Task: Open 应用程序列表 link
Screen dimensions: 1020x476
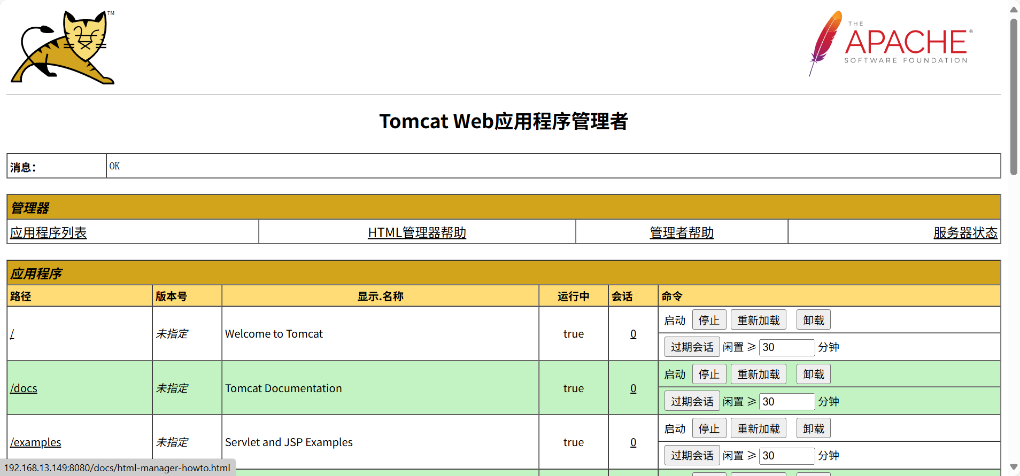Action: pyautogui.click(x=48, y=232)
